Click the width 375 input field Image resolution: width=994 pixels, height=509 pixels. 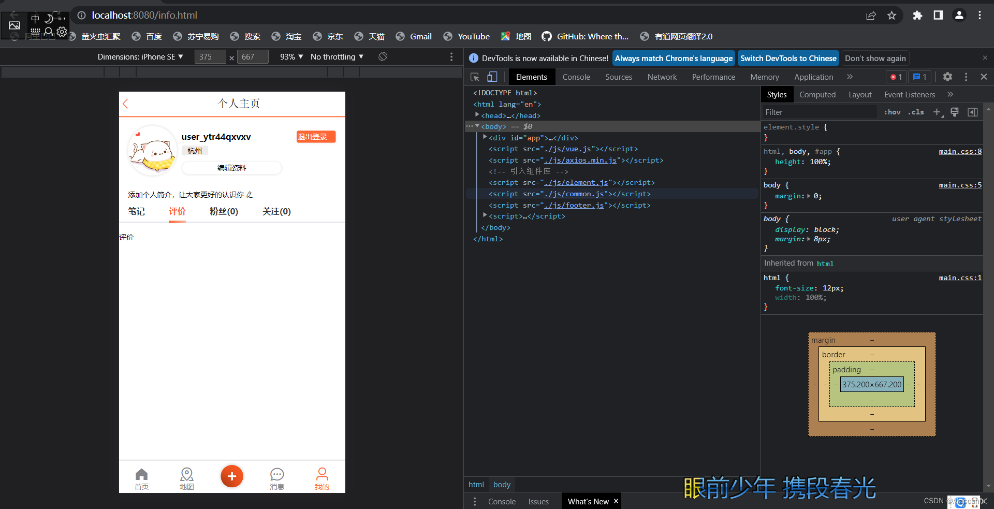[x=210, y=56]
